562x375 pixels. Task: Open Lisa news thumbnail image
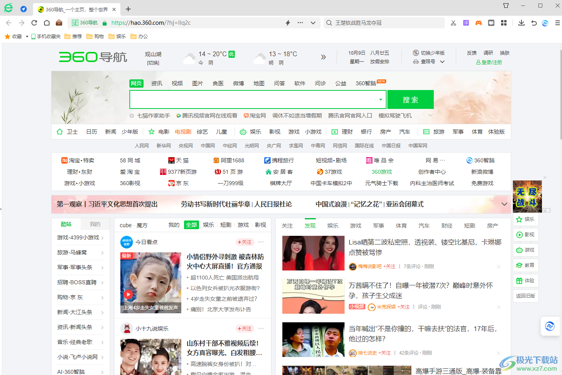pos(313,253)
